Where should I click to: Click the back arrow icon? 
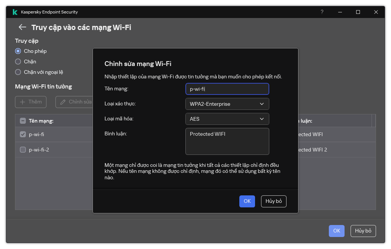pos(22,27)
